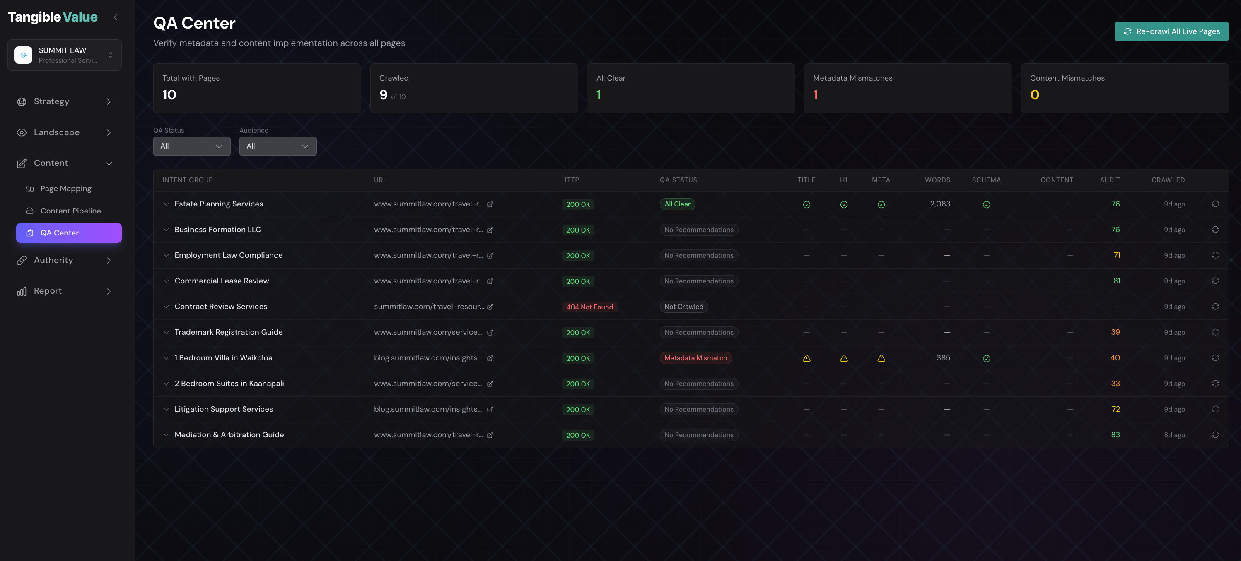Click the SUMMIT LAW organization switcher
This screenshot has width=1241, height=561.
click(x=64, y=54)
